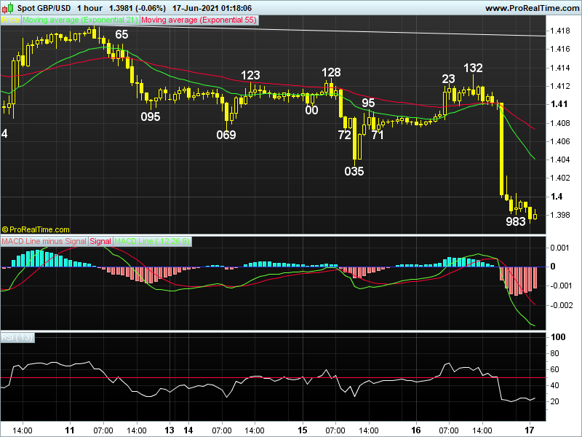Click the 20 RSI axis label
This screenshot has width=582, height=437.
(554, 401)
